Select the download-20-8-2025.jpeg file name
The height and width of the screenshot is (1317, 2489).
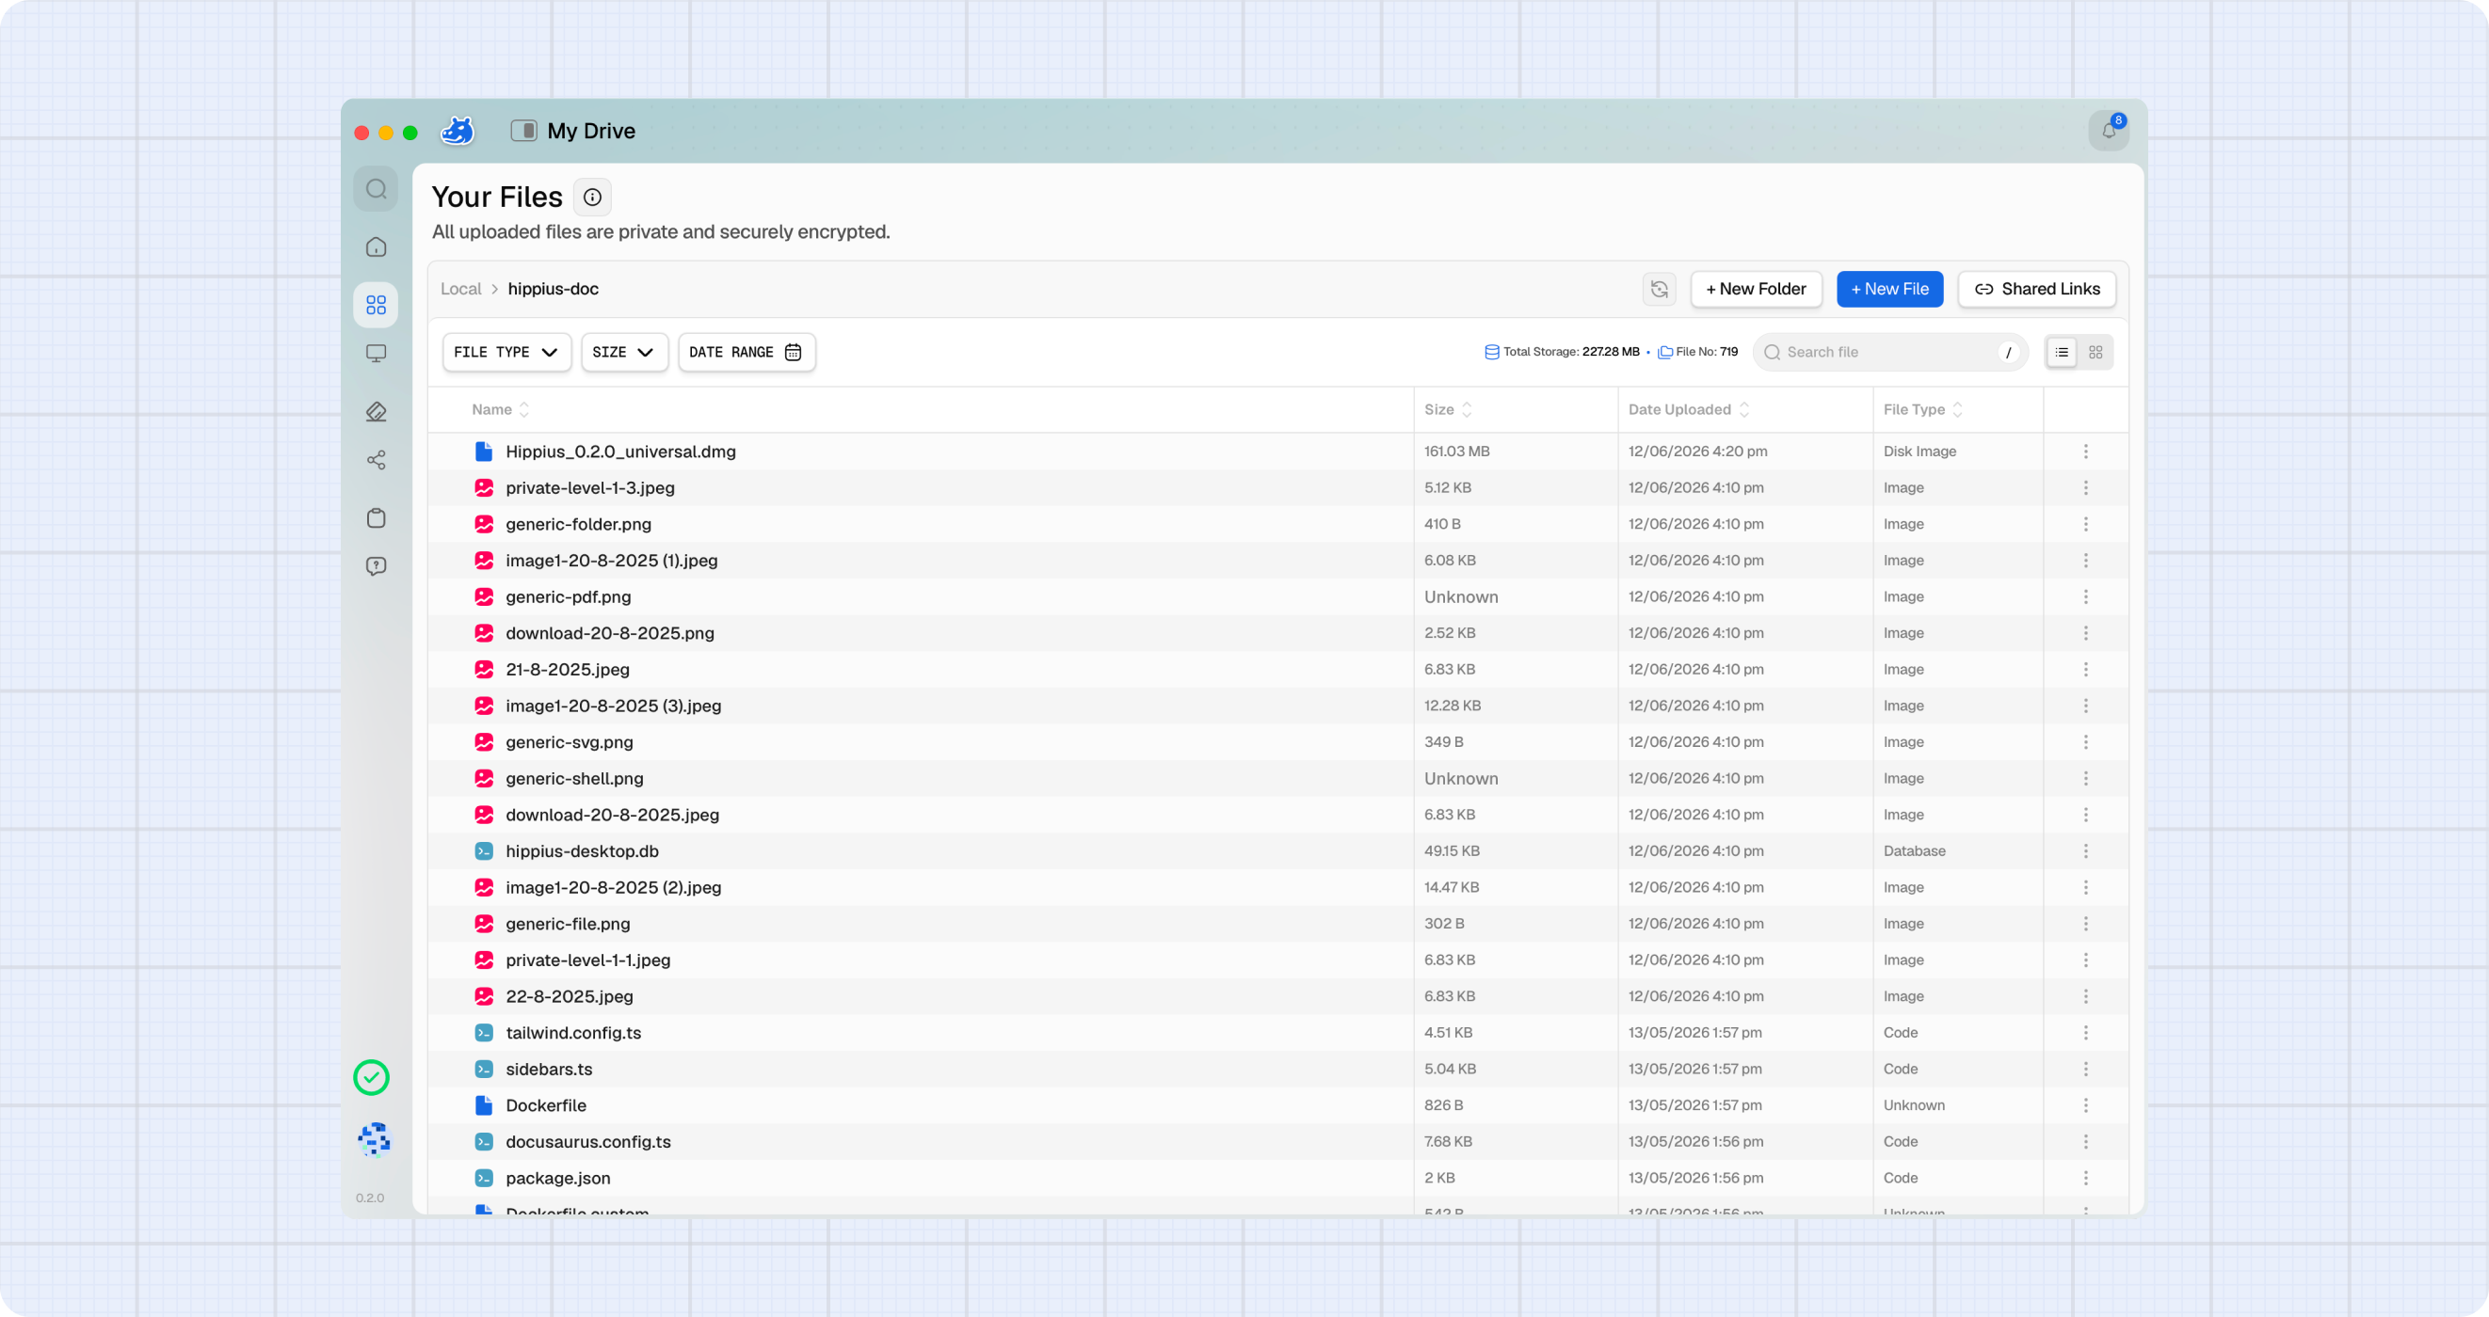tap(613, 815)
